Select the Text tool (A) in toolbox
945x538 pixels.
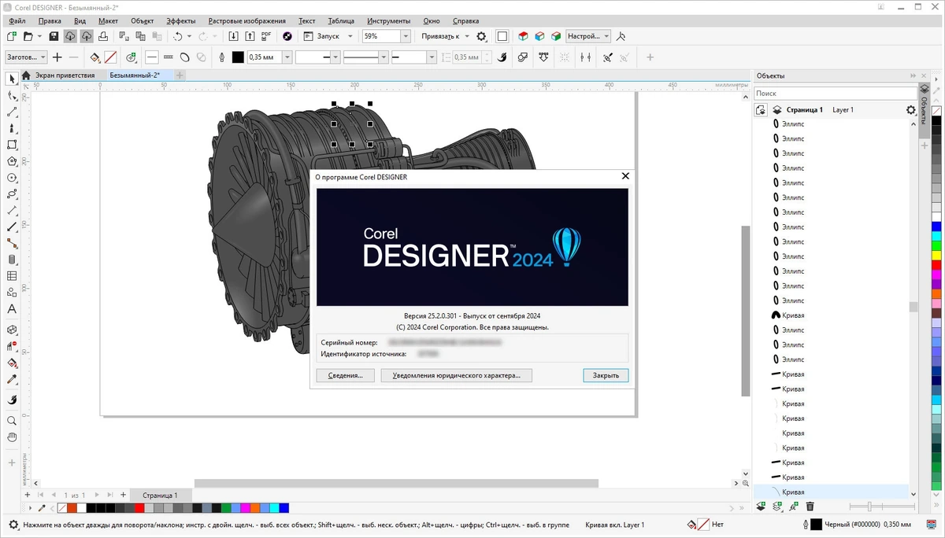click(12, 309)
